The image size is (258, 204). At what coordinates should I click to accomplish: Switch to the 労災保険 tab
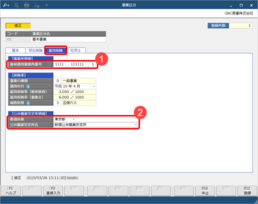[x=35, y=50]
